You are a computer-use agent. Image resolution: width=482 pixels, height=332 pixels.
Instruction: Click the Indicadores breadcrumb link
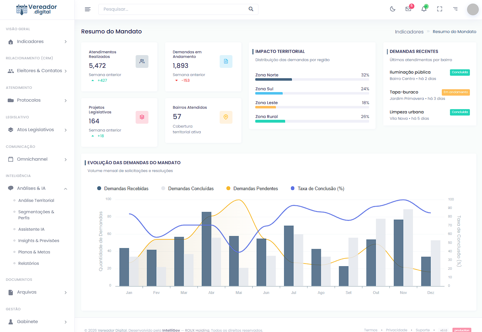pyautogui.click(x=409, y=32)
